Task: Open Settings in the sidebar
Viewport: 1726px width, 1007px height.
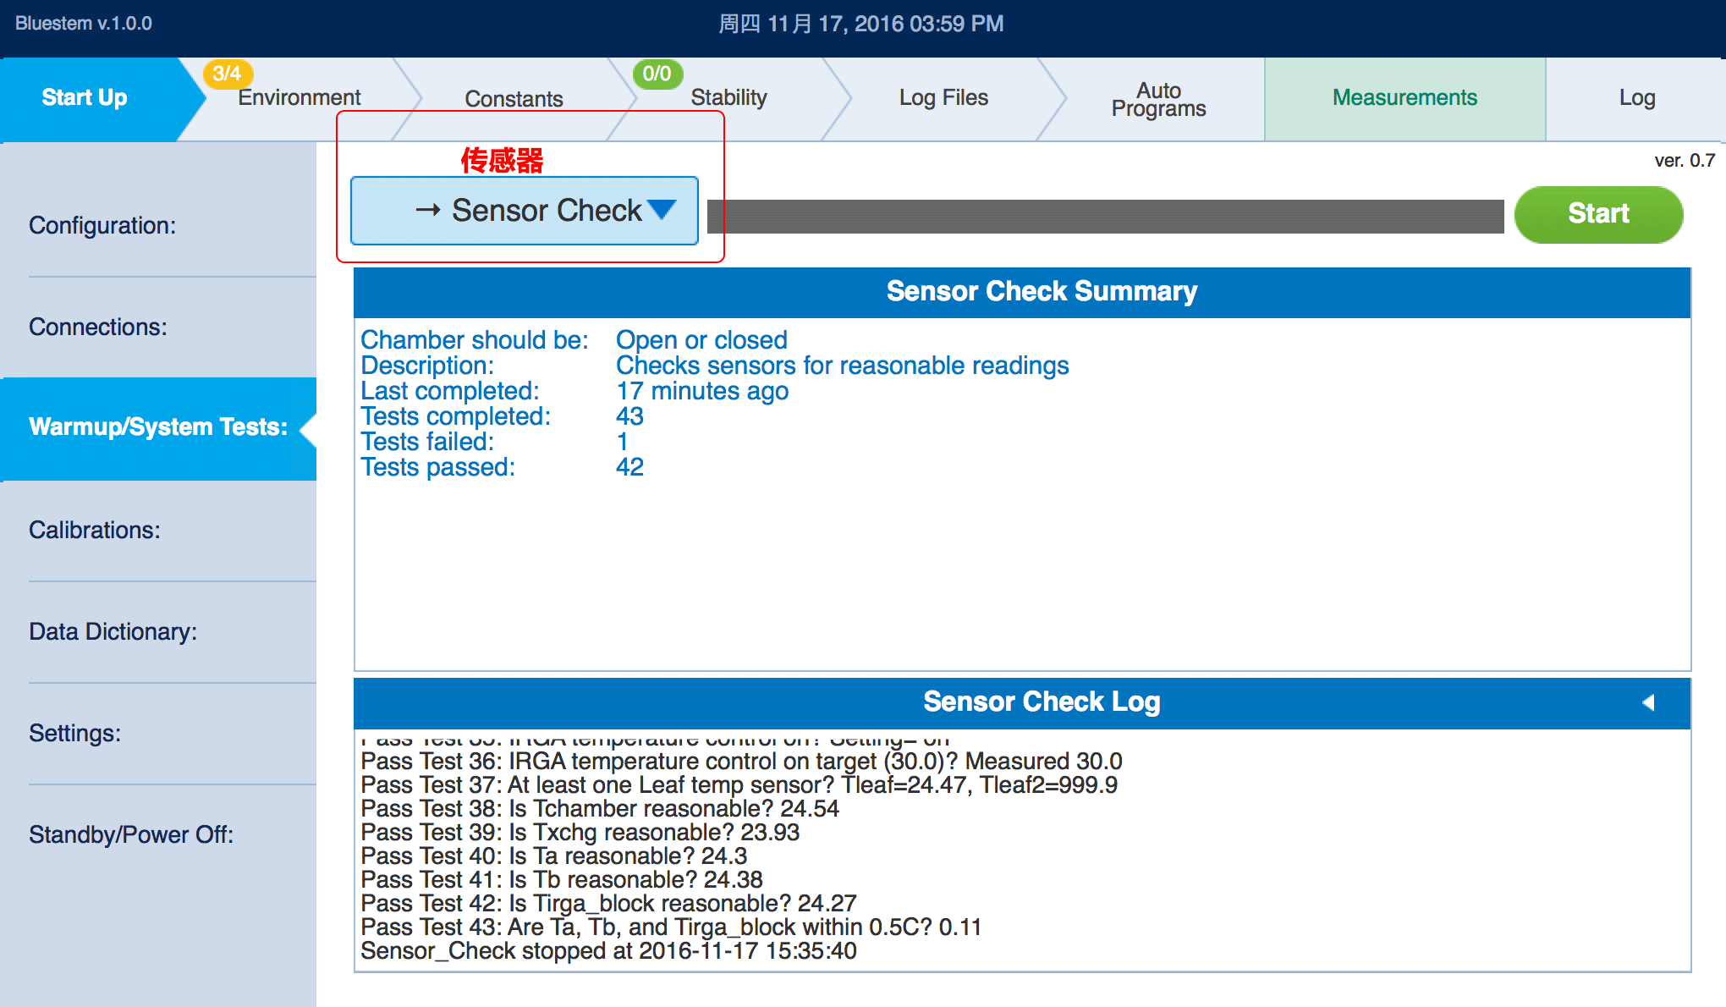Action: [74, 734]
